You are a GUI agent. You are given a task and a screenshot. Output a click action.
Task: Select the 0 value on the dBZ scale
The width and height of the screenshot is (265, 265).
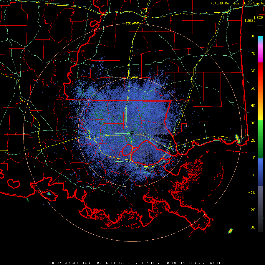[254, 175]
